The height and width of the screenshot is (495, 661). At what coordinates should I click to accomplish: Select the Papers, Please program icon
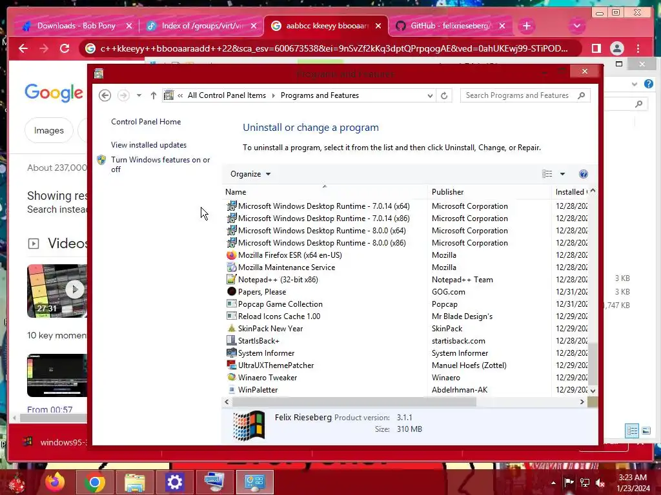click(x=232, y=292)
